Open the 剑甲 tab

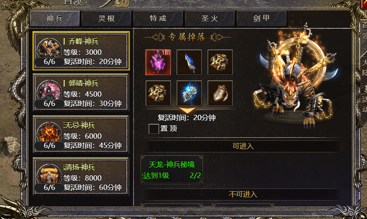point(261,19)
